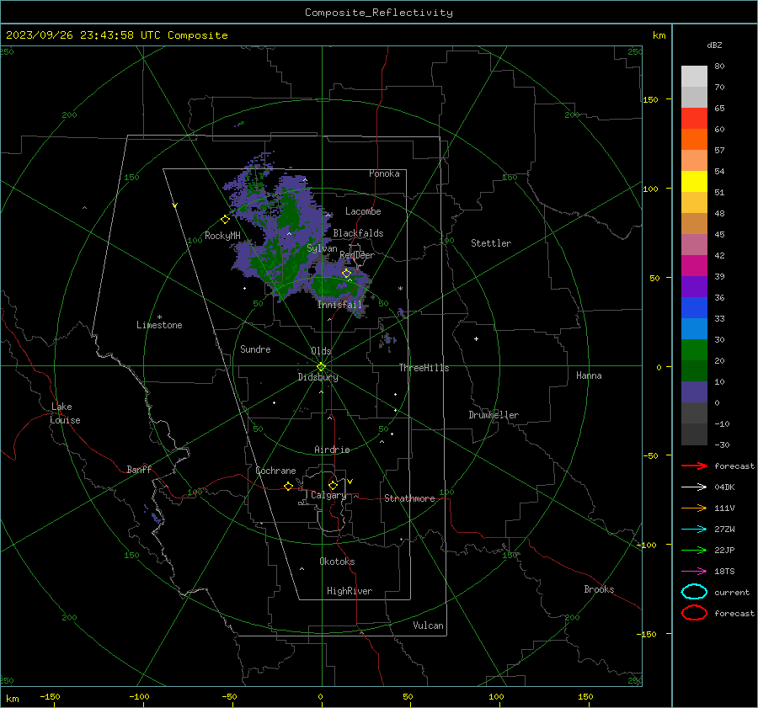
Task: Click the ThreeHills town label
Action: (424, 368)
